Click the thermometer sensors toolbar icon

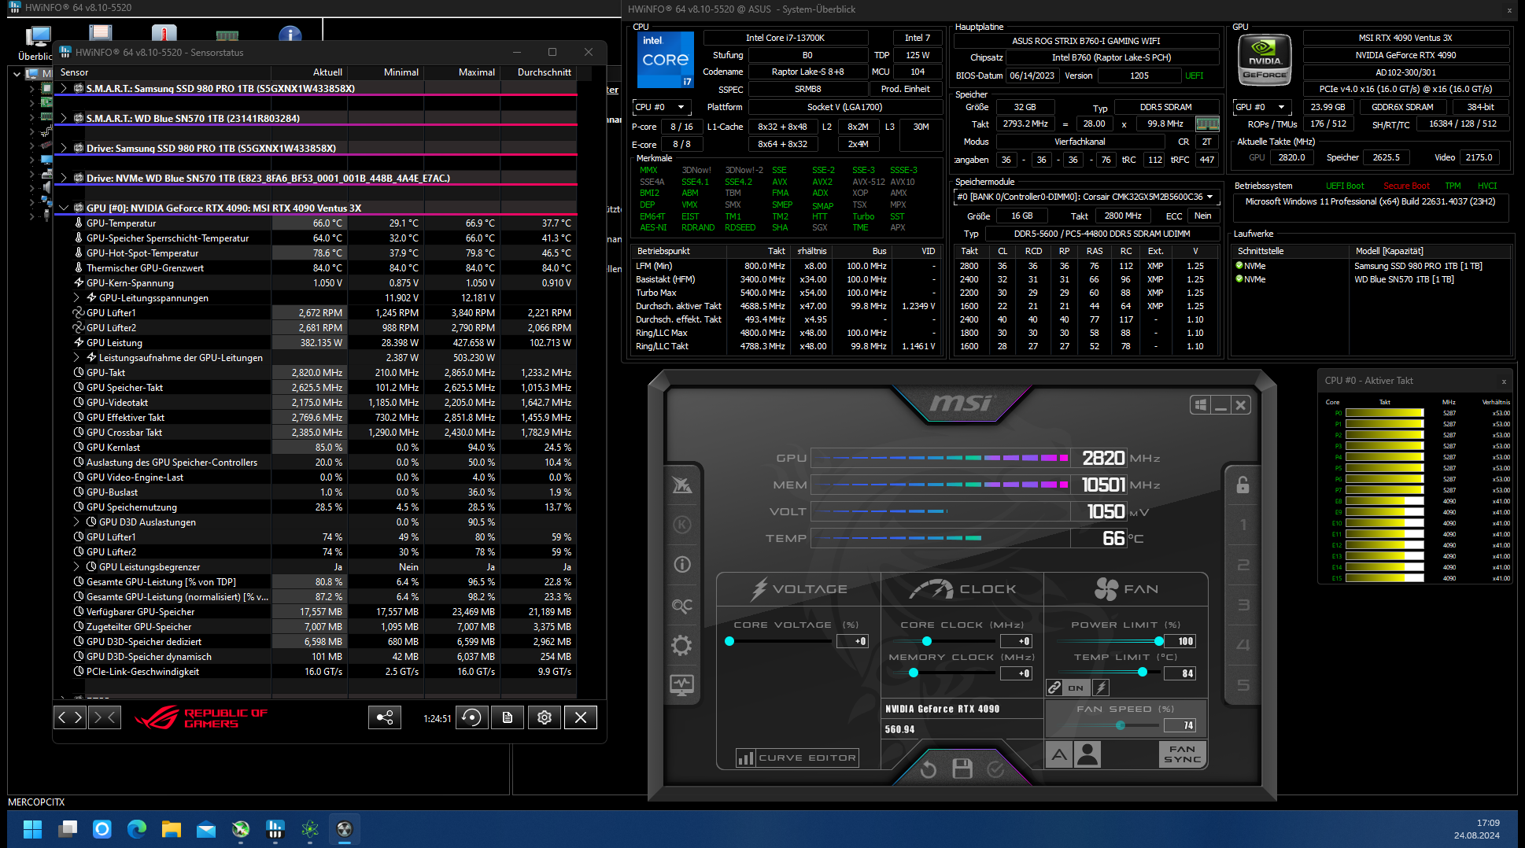(164, 33)
